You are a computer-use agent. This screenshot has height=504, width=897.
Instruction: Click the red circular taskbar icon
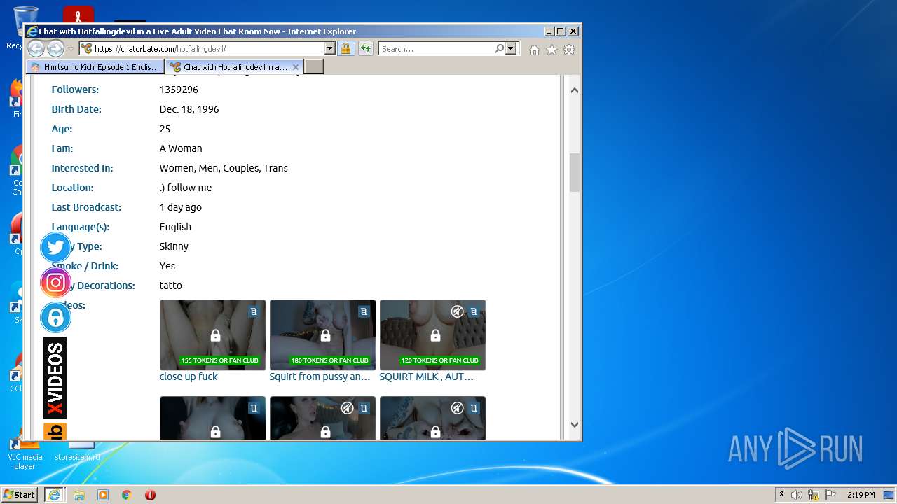(150, 495)
